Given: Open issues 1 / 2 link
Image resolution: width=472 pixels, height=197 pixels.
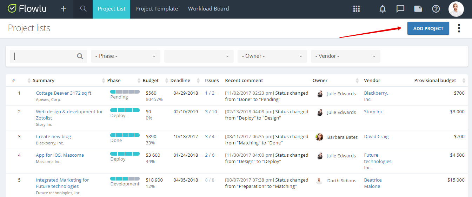Looking at the screenshot, I should click(x=210, y=93).
